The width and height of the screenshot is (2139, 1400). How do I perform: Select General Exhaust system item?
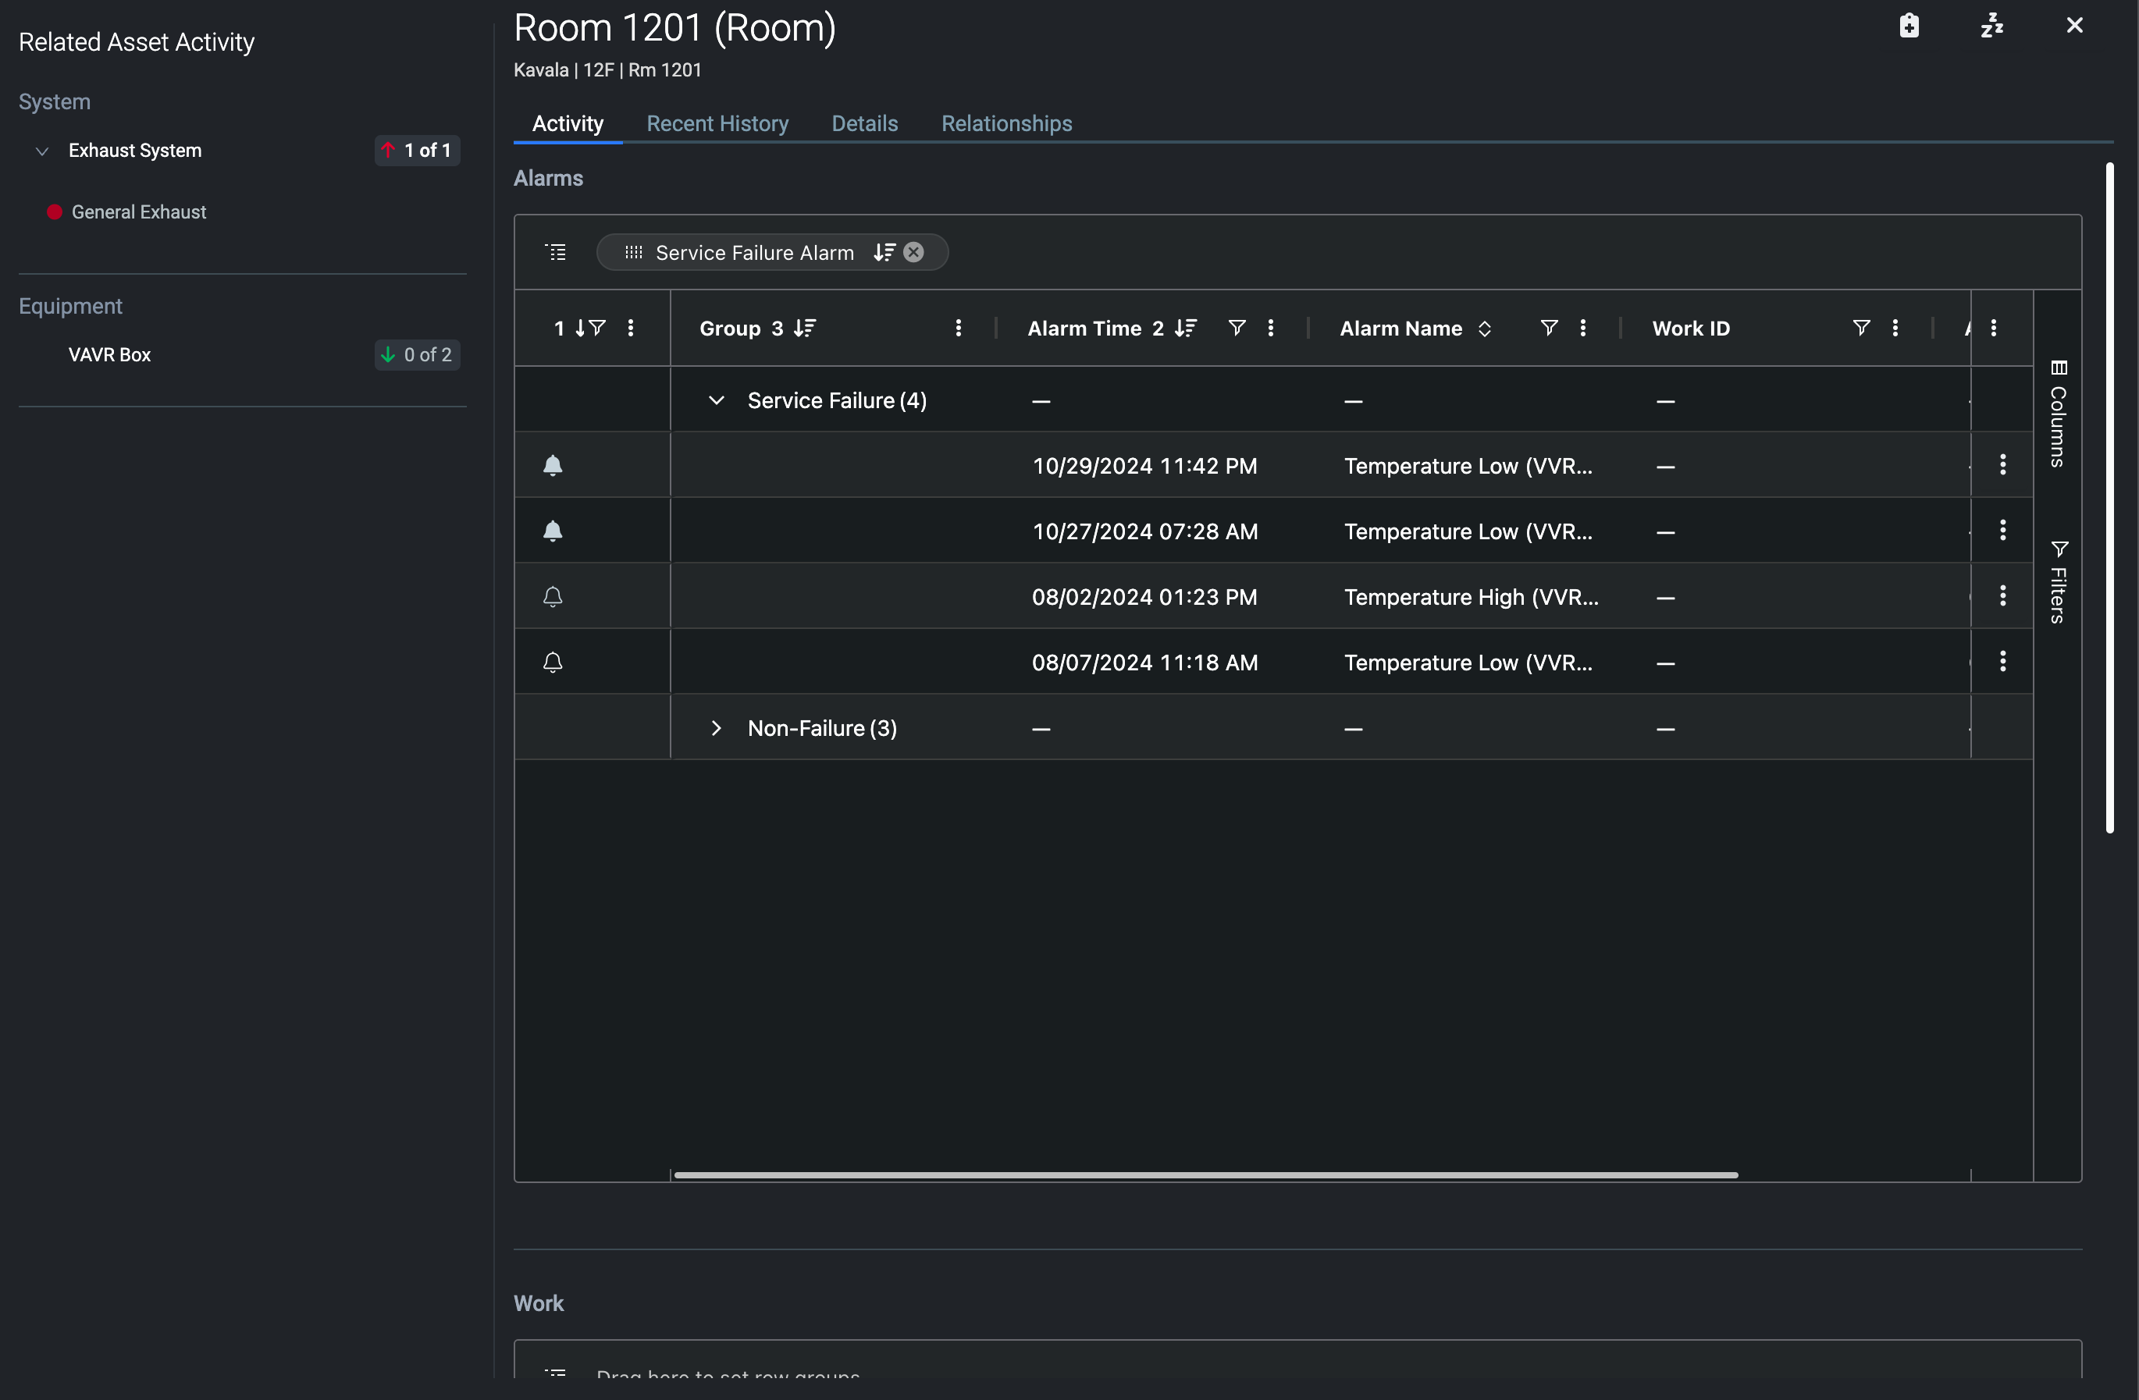pyautogui.click(x=138, y=212)
